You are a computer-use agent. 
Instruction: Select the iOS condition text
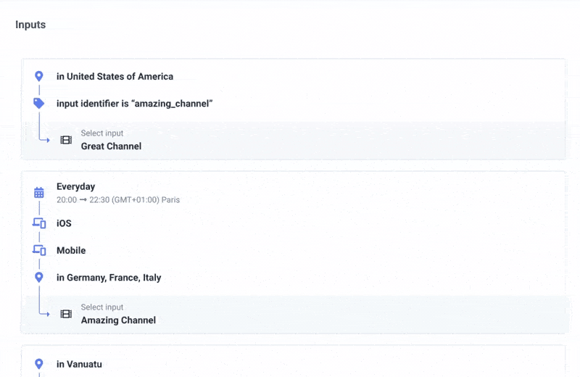coord(64,223)
